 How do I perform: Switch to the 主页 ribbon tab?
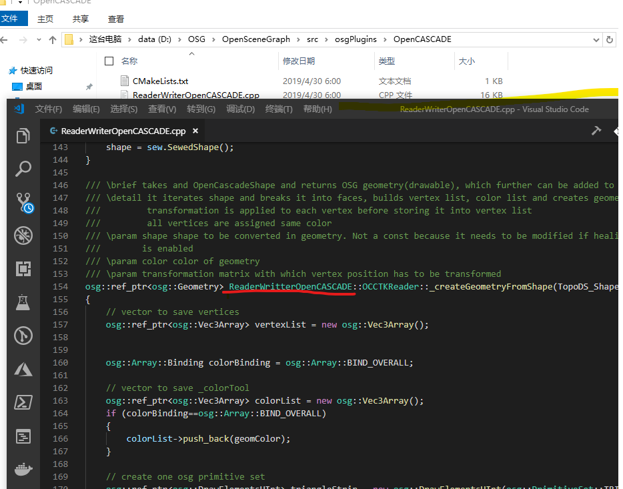coord(45,19)
